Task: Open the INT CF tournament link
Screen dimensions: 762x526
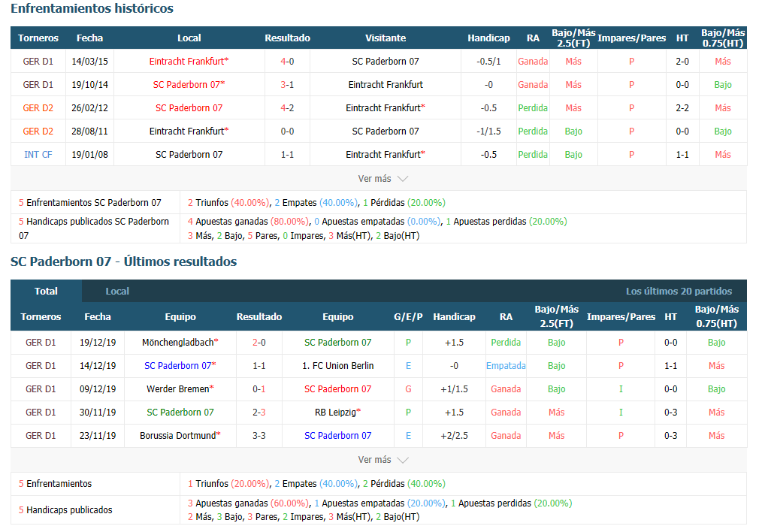Action: coord(38,155)
